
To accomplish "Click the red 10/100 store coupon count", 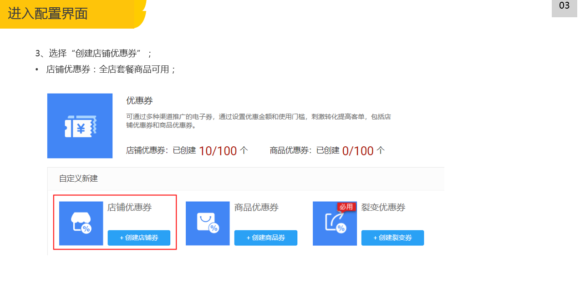I will 218,151.
